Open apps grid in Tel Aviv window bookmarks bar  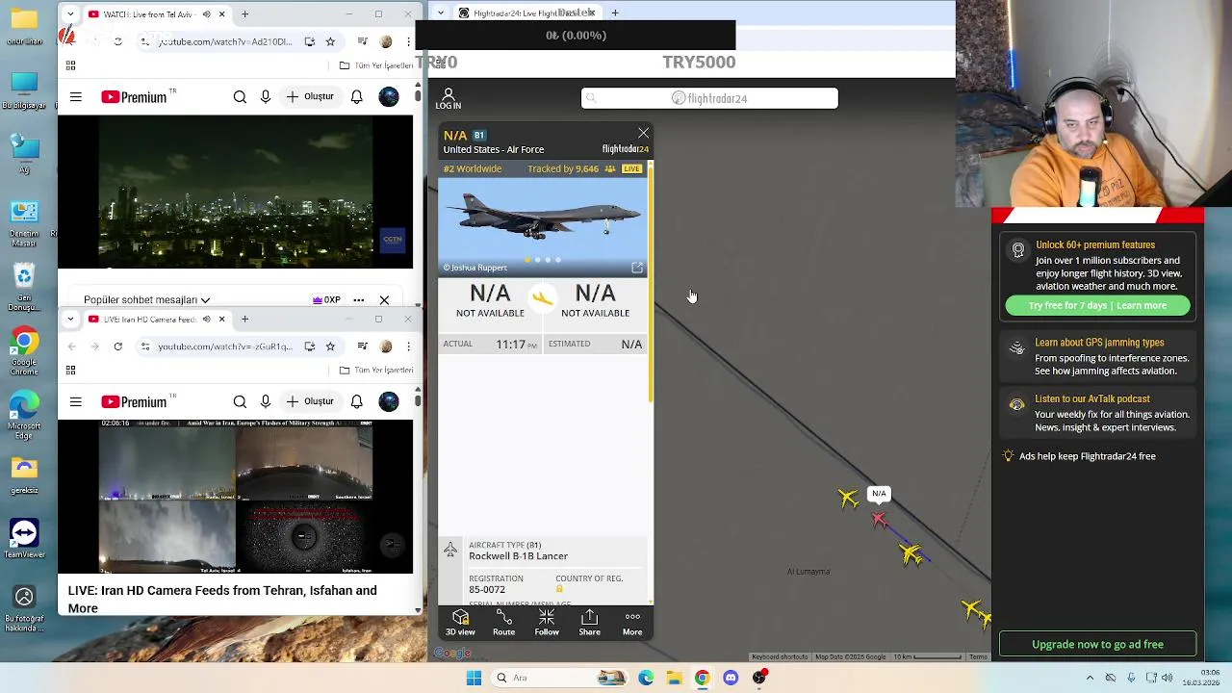(70, 65)
